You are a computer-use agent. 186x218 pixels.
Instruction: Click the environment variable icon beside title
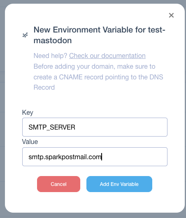pyautogui.click(x=25, y=35)
